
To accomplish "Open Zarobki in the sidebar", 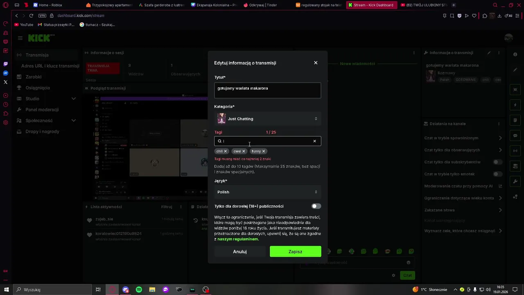I will (x=33, y=77).
